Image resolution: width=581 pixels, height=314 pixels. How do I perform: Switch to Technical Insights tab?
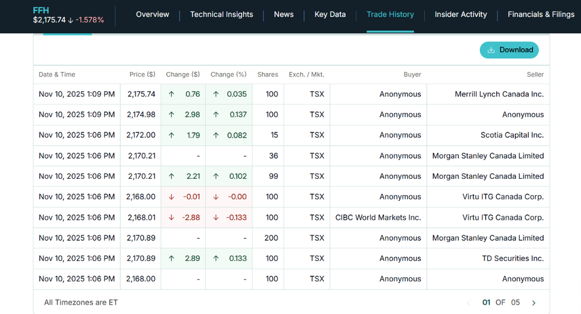tap(221, 15)
